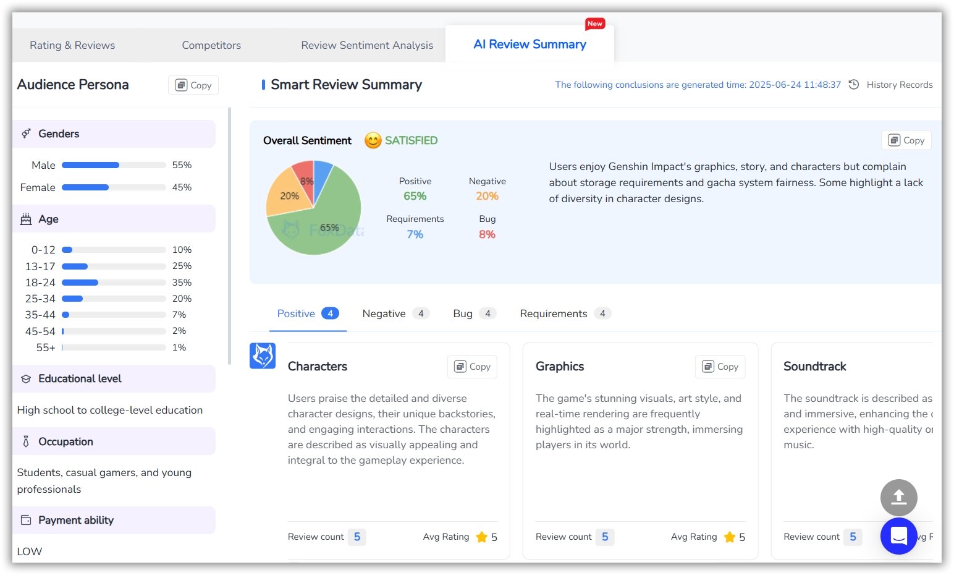Select the Positive reviews tab
Screen dimensions: 954x575
(308, 313)
